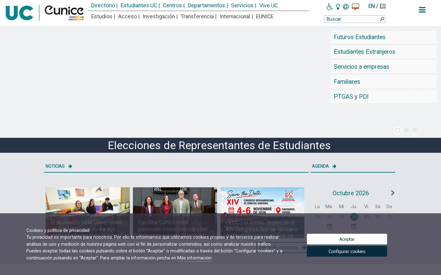Open the PTGAS link
441x275 pixels.
(x=343, y=97)
